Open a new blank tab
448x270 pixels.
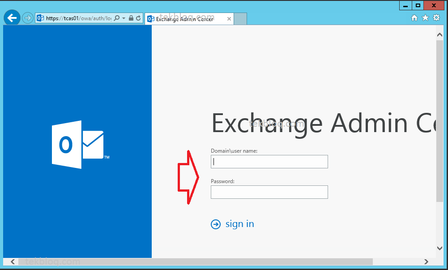click(240, 19)
